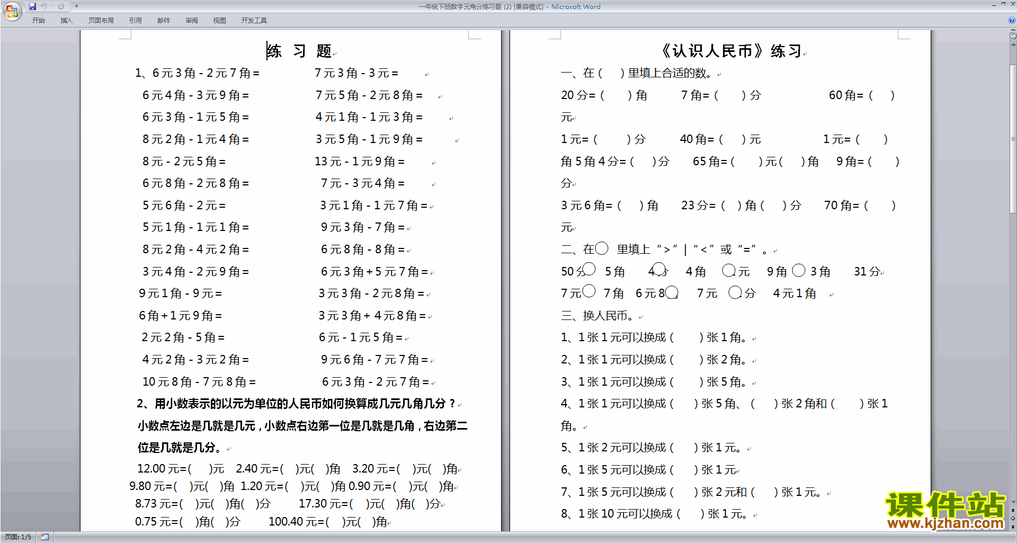Open the 邮件 ribbon tab
Image resolution: width=1017 pixels, height=543 pixels.
pos(164,20)
